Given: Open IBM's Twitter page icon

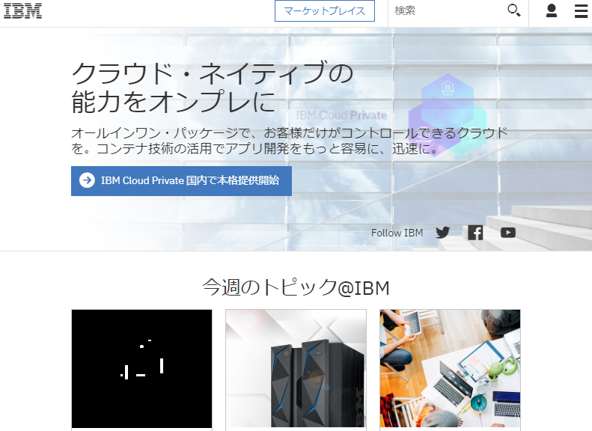Looking at the screenshot, I should point(442,233).
